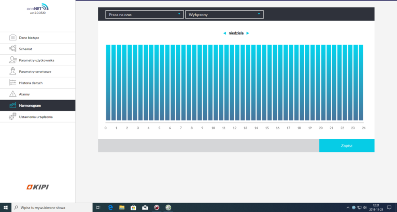Viewport: 397px width, 212px height.
Task: Toggle the schedule bar just before hour 12
Action: 232,82
